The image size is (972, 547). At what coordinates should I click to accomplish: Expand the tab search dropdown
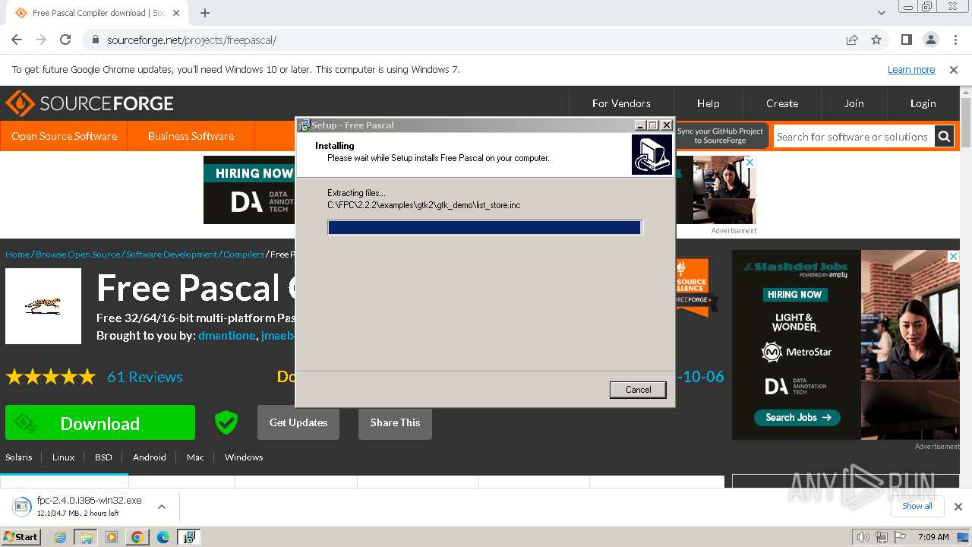tap(881, 13)
